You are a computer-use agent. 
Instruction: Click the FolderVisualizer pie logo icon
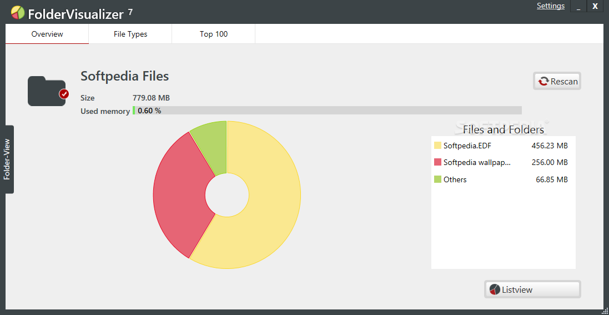tap(17, 13)
